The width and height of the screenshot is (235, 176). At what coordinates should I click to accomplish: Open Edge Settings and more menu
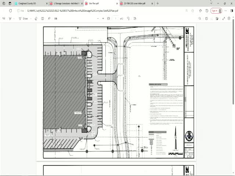(x=225, y=11)
